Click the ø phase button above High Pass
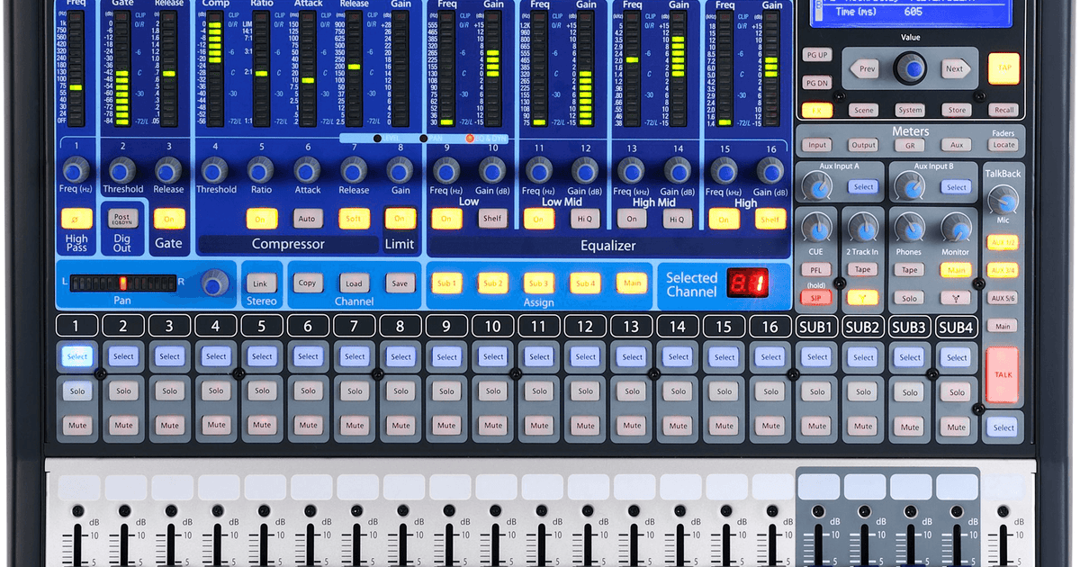Screen dimensions: 1080x567 76,218
